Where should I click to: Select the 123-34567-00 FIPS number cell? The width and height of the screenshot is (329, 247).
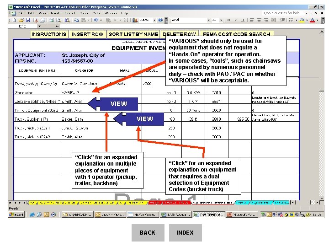[x=77, y=61]
